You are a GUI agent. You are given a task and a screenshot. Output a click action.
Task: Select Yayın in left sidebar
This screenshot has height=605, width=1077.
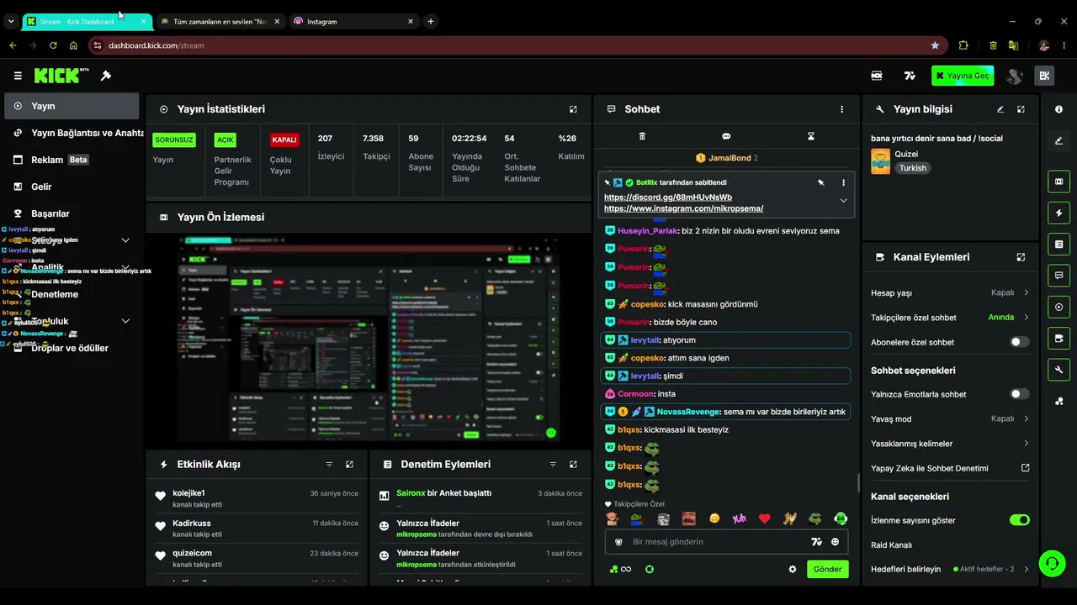click(x=72, y=106)
